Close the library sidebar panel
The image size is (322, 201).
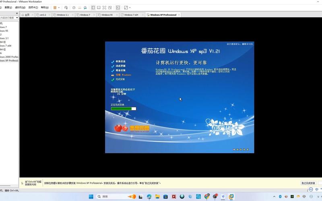coord(17,13)
